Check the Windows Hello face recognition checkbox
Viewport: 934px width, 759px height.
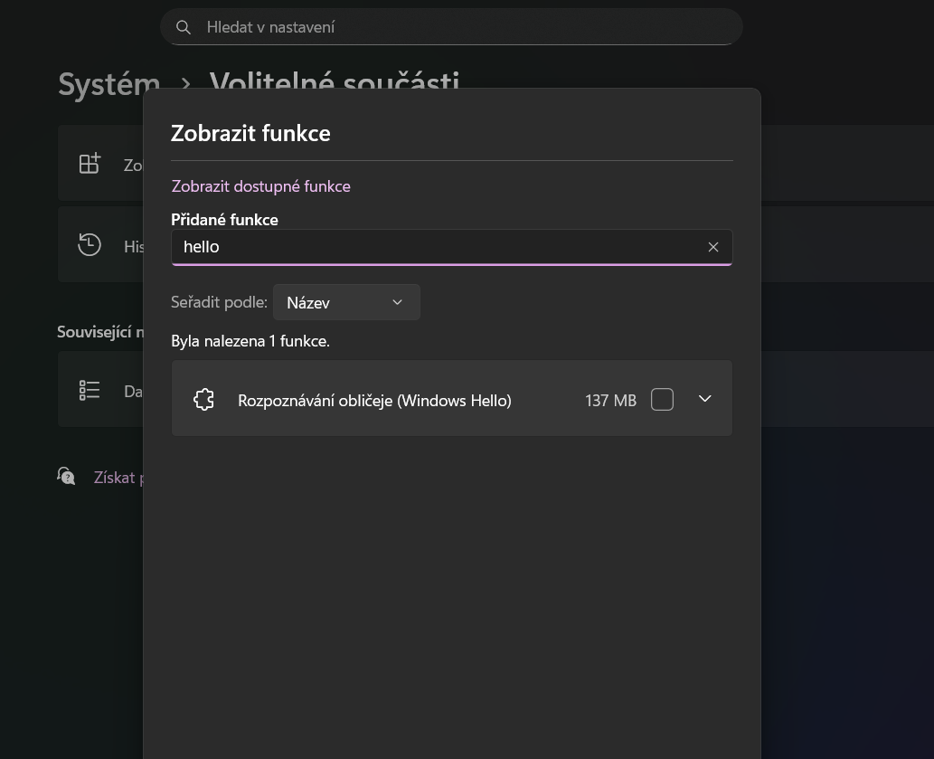pos(662,399)
